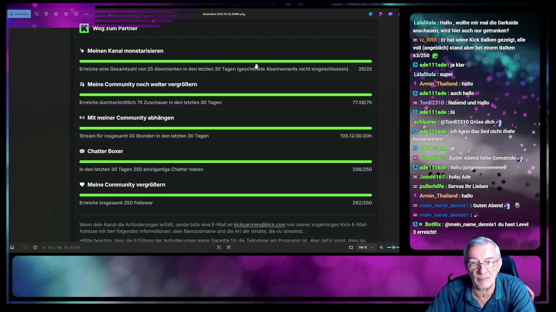Click the Meine Community vergrößern heading
Screen dimensions: 556x312
(x=126, y=185)
